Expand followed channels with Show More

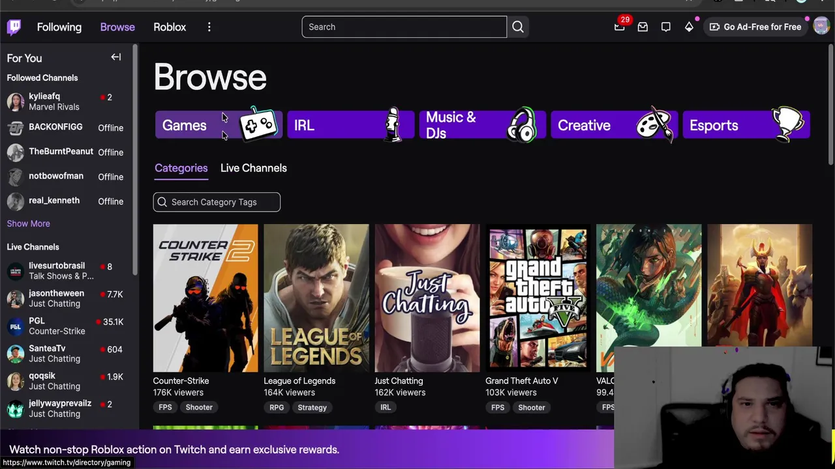(x=28, y=223)
